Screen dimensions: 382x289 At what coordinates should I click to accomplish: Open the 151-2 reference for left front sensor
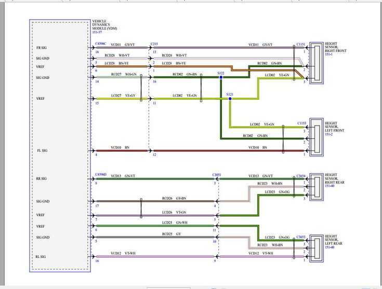(x=328, y=134)
